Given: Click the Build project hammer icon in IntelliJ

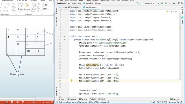Looking at the screenshot, I should pos(138,3).
